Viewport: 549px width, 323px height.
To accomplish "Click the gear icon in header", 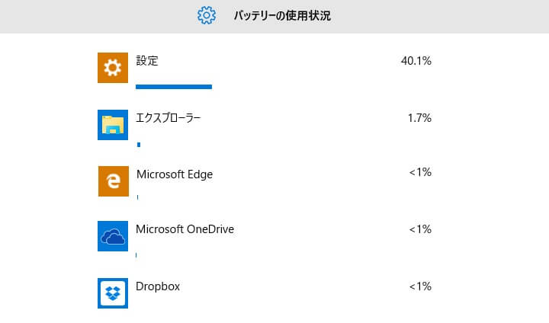I will pos(207,15).
